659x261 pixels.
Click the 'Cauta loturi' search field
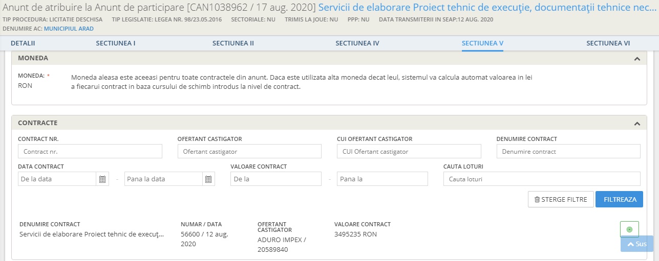pos(541,179)
